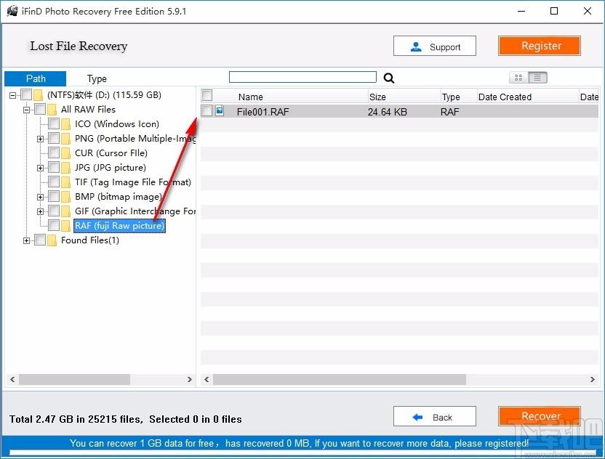Click the Found Files folder icon
Viewport: 605px width, 459px height.
click(52, 240)
